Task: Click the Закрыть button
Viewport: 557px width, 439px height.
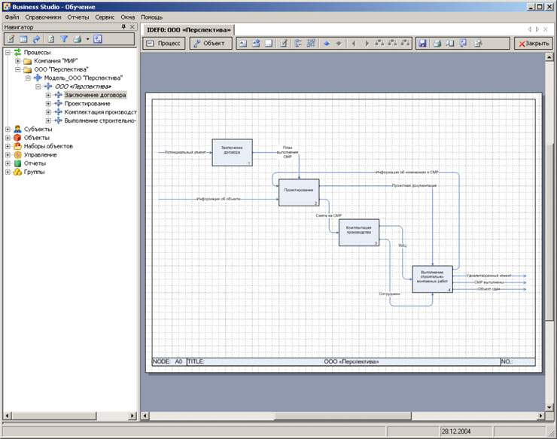Action: tap(533, 44)
